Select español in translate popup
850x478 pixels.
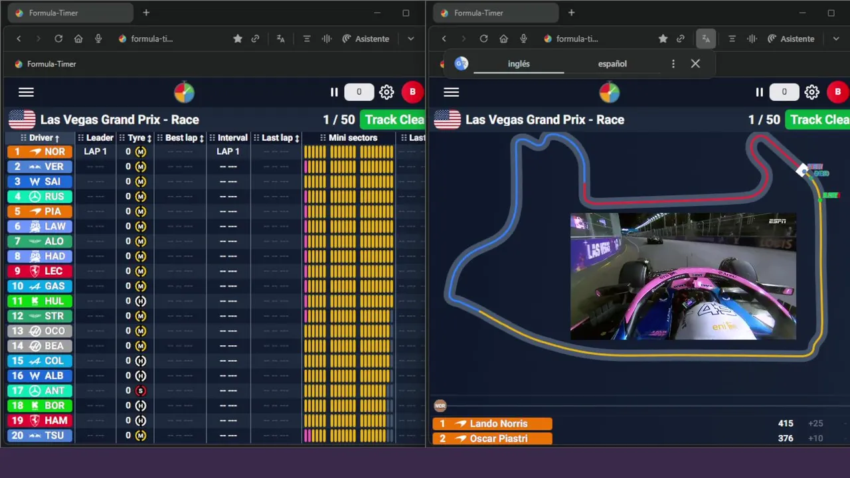click(x=612, y=64)
